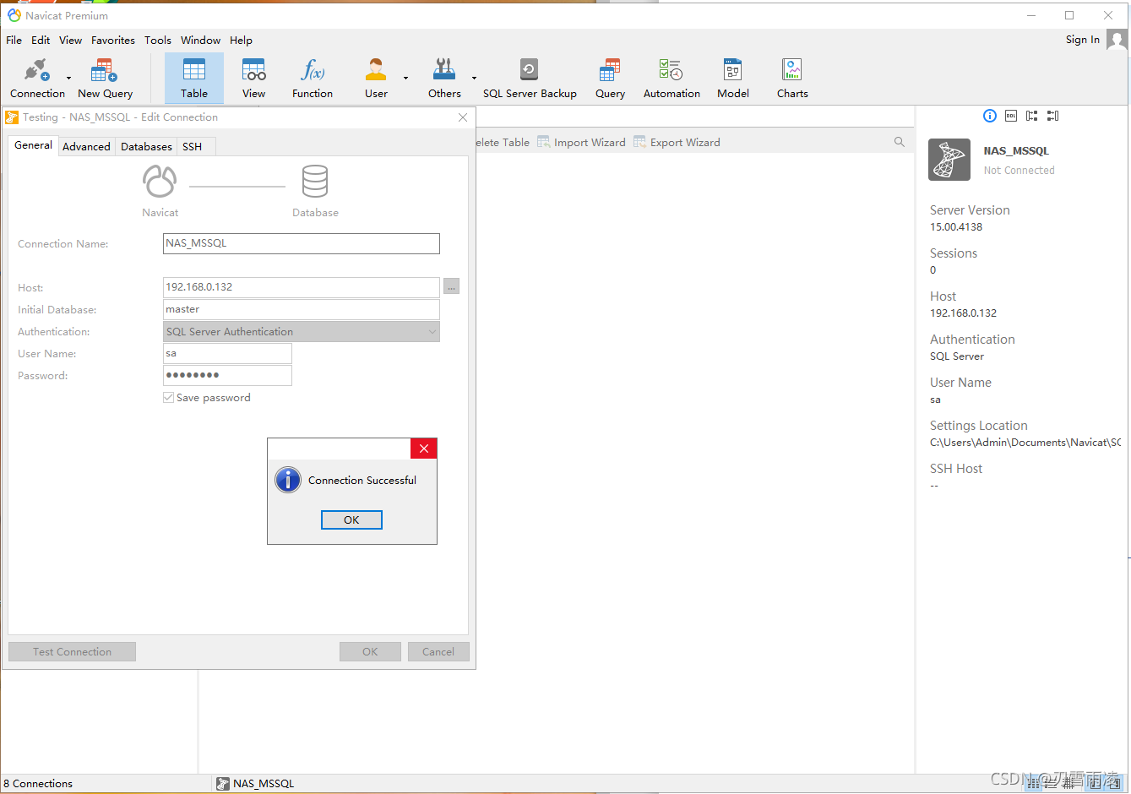Image resolution: width=1131 pixels, height=794 pixels.
Task: Click Sign In link
Action: tap(1083, 39)
